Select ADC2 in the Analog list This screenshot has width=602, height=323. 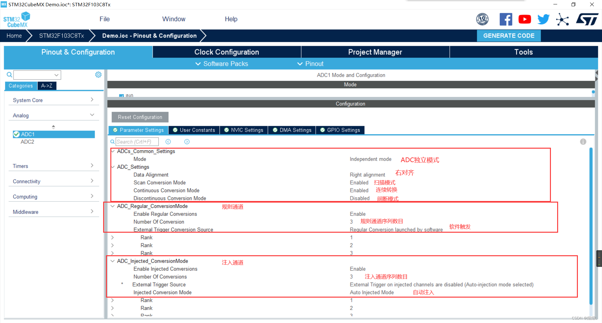click(x=27, y=142)
